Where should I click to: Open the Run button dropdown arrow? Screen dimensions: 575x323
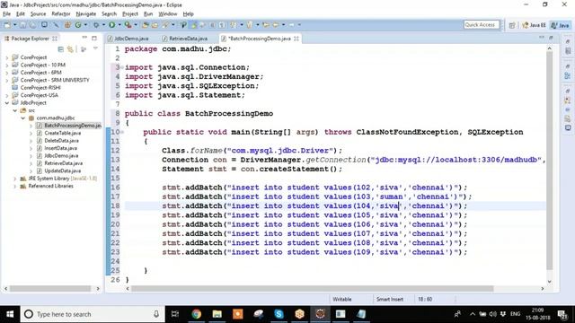[119, 25]
